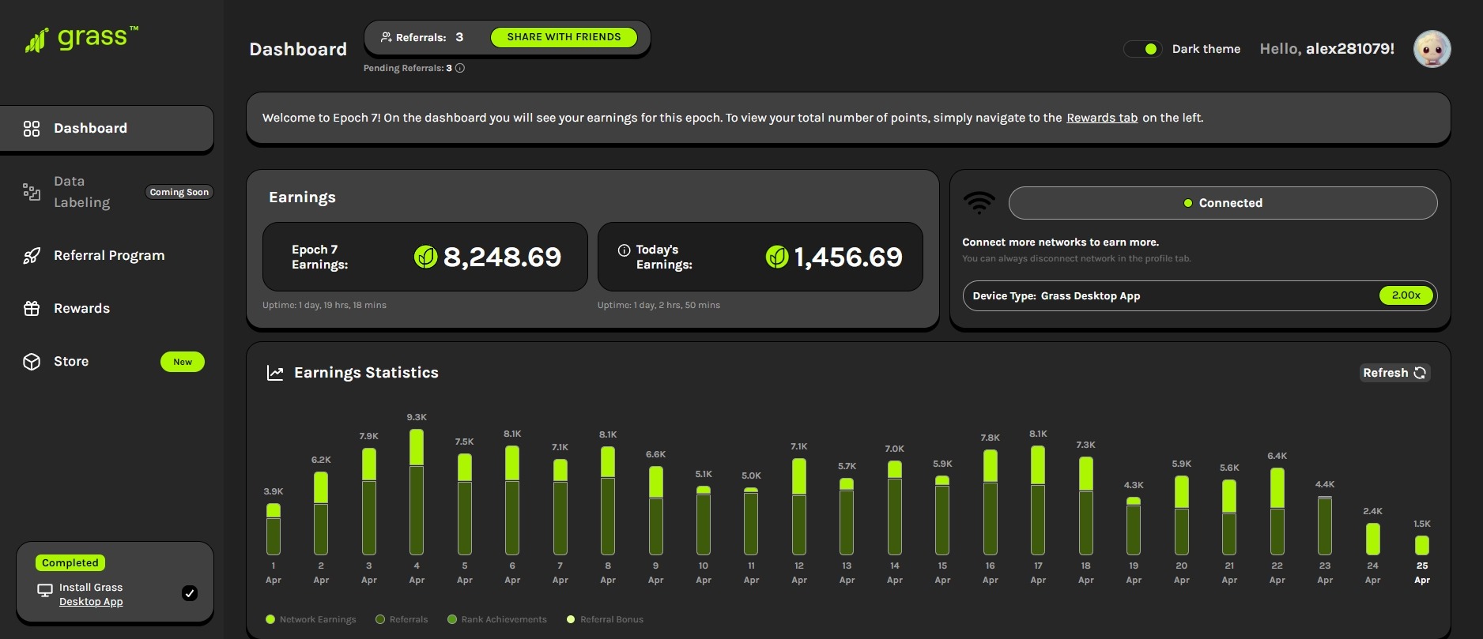Select Data Labeling in the sidebar
The height and width of the screenshot is (639, 1483).
[x=81, y=192]
